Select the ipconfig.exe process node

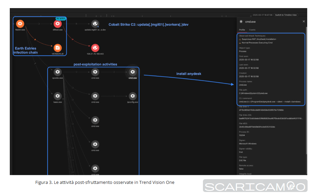[133, 96]
